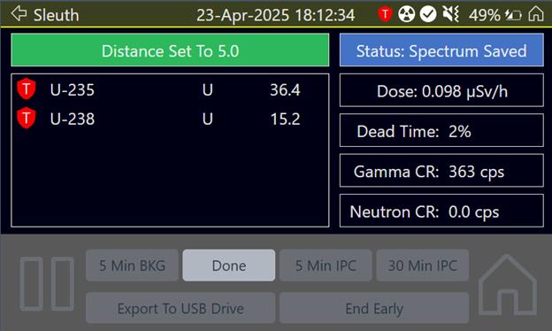Select the U-238 isotope row
The height and width of the screenshot is (331, 552).
point(170,119)
